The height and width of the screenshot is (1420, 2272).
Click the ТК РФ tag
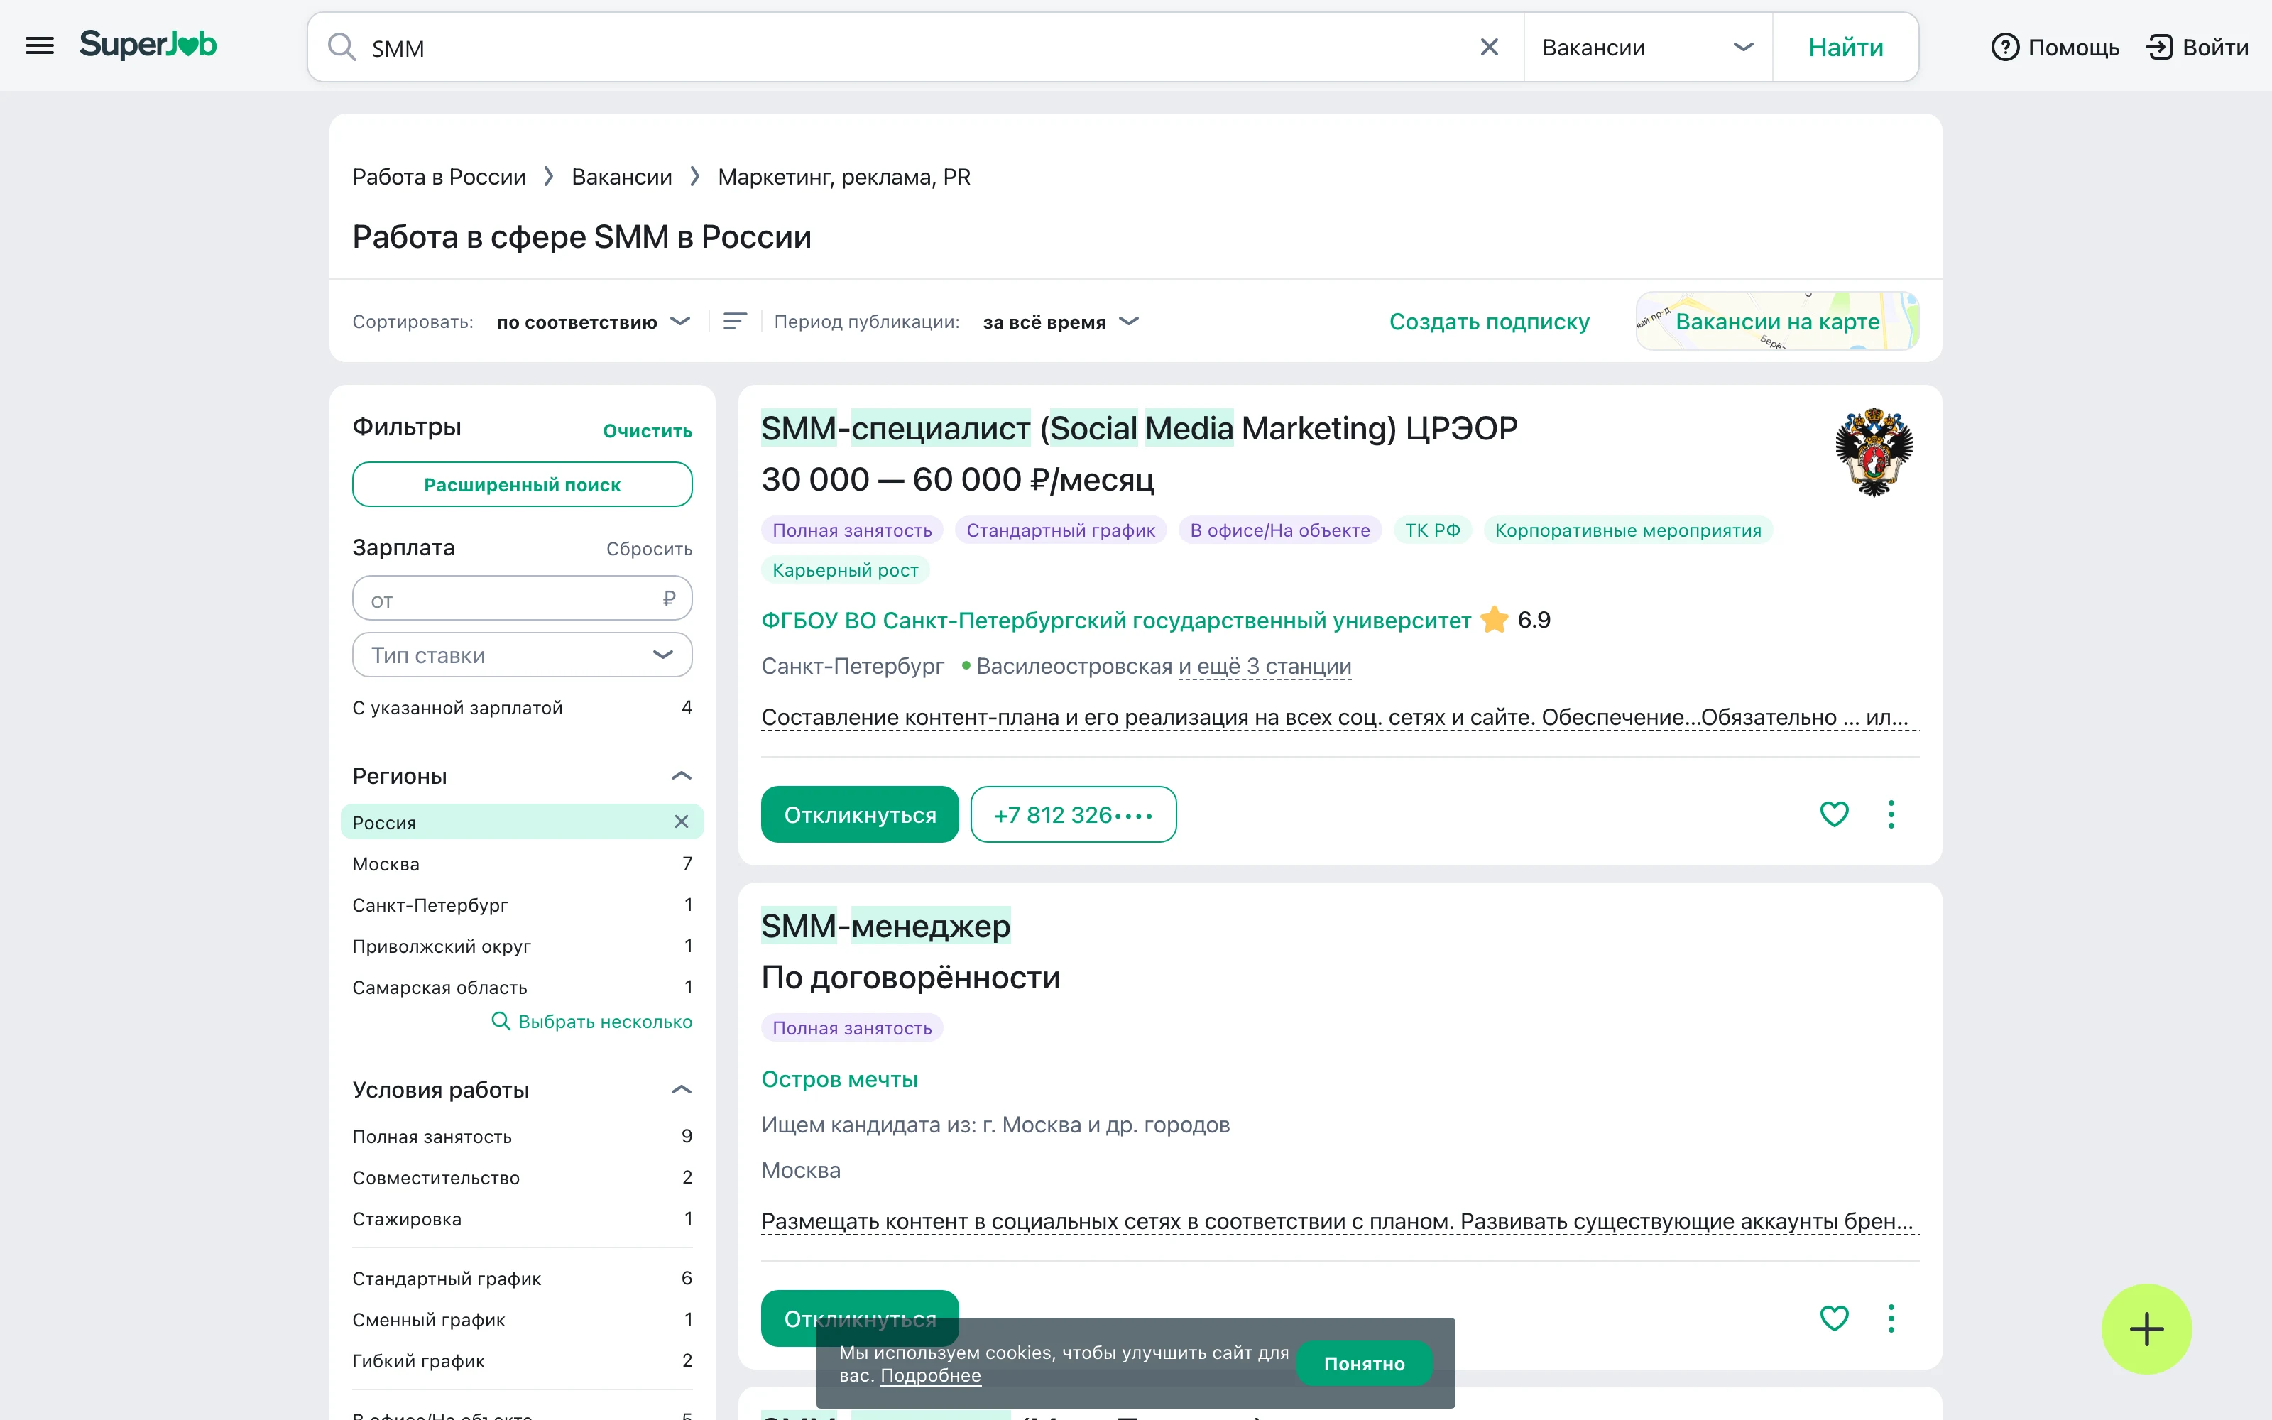(1432, 530)
